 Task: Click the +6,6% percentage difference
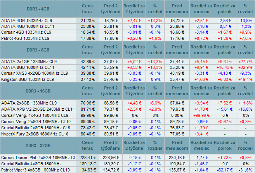point(155,103)
